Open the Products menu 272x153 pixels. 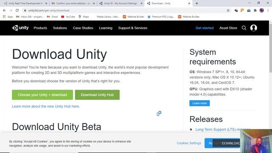(40, 28)
